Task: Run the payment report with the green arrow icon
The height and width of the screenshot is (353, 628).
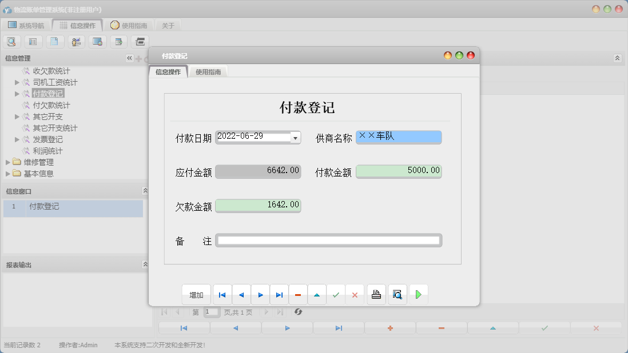Action: coord(418,294)
